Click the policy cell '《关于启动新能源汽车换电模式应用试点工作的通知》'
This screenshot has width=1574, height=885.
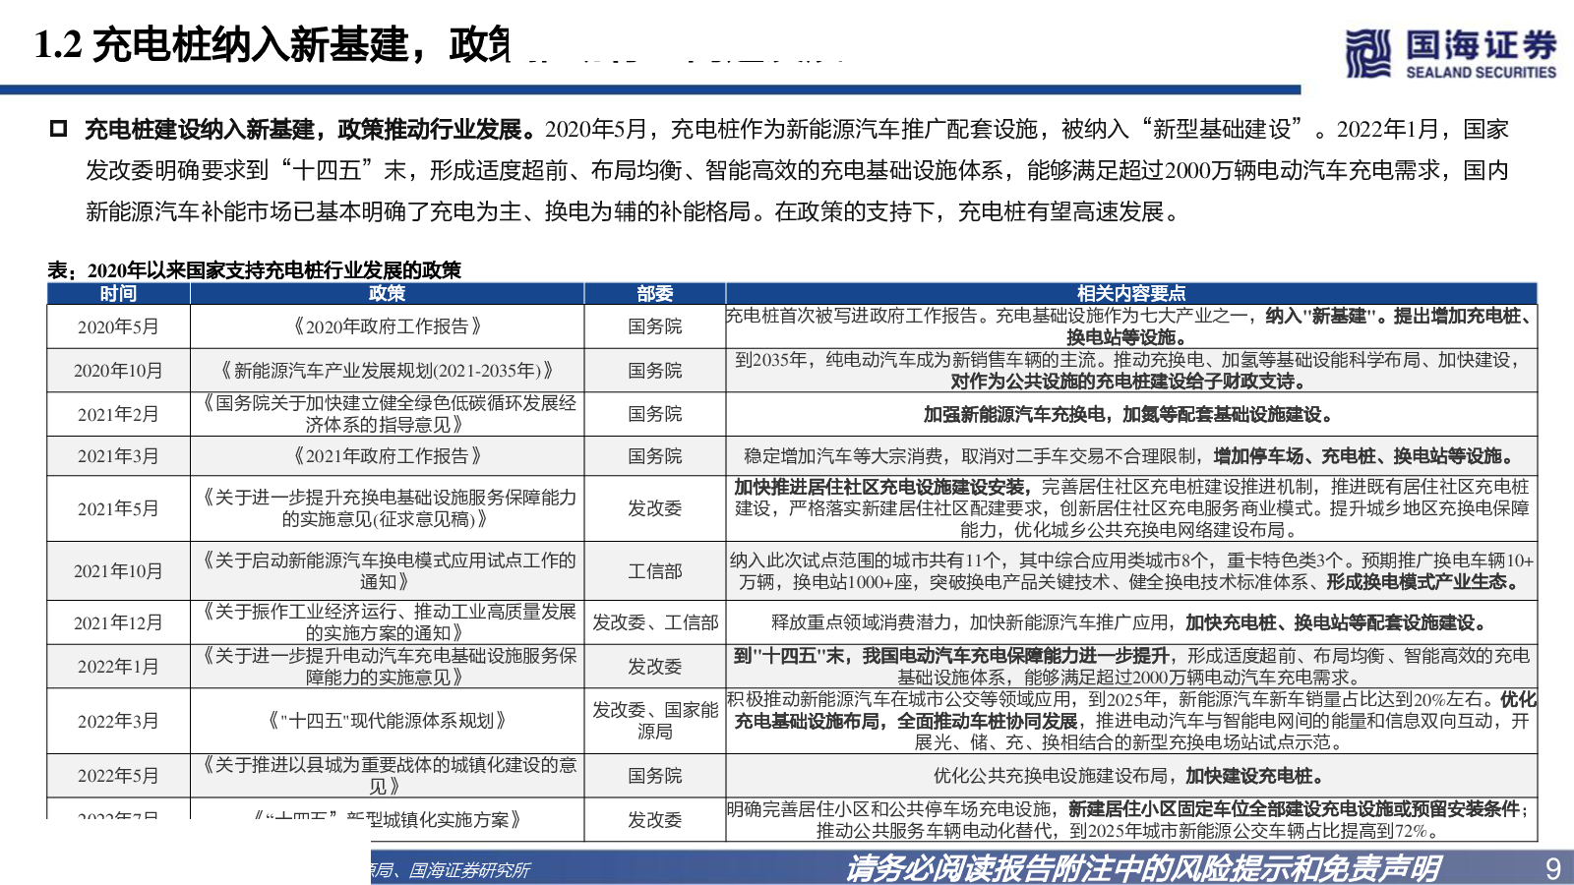387,571
